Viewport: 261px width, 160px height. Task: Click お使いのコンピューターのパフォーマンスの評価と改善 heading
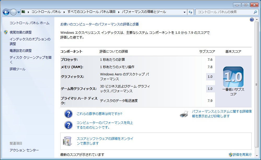click(100, 24)
